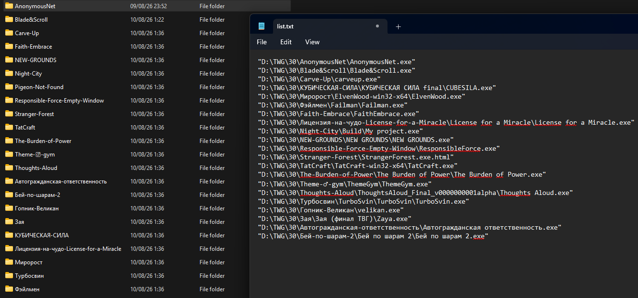This screenshot has width=638, height=298.
Task: Click the Zaya.exe path line
Action: click(334, 219)
